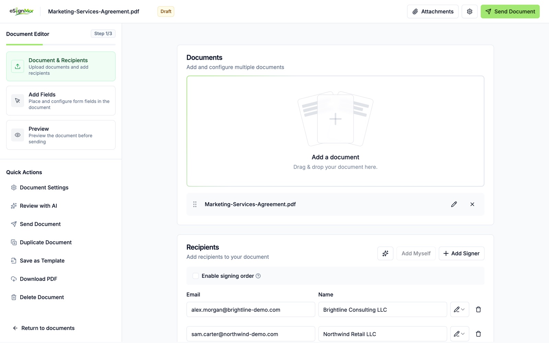
Task: Click the Add a document drop zone
Action: tap(335, 131)
